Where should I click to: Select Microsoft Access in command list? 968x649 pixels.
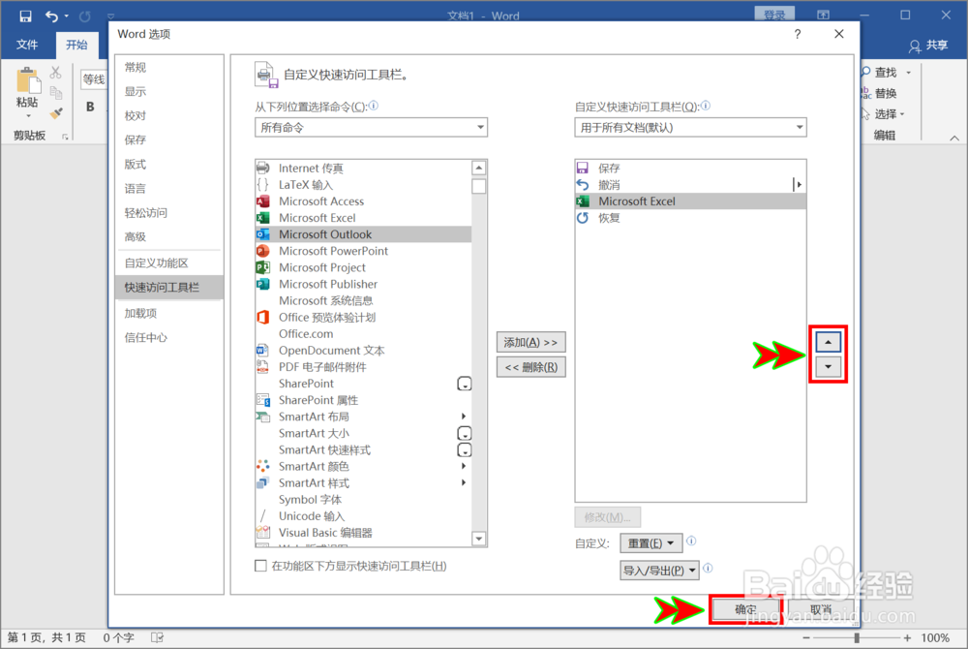(363, 201)
